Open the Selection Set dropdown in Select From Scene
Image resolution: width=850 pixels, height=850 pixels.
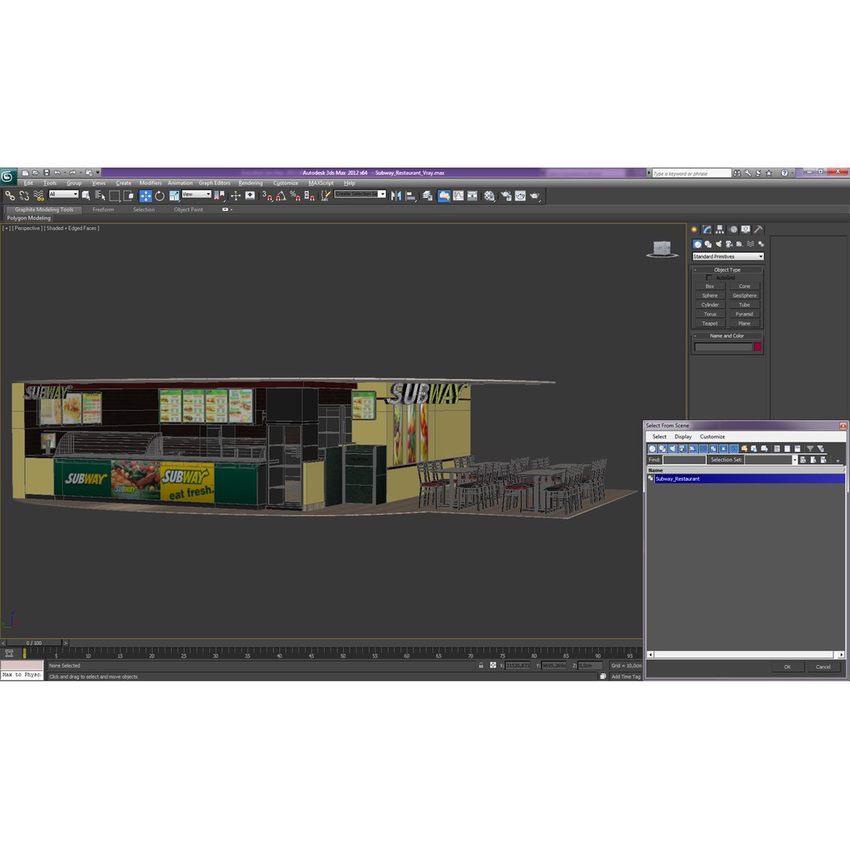(x=795, y=460)
